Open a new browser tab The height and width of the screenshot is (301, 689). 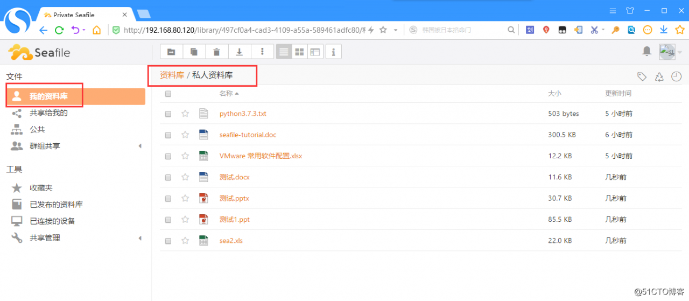[x=143, y=15]
